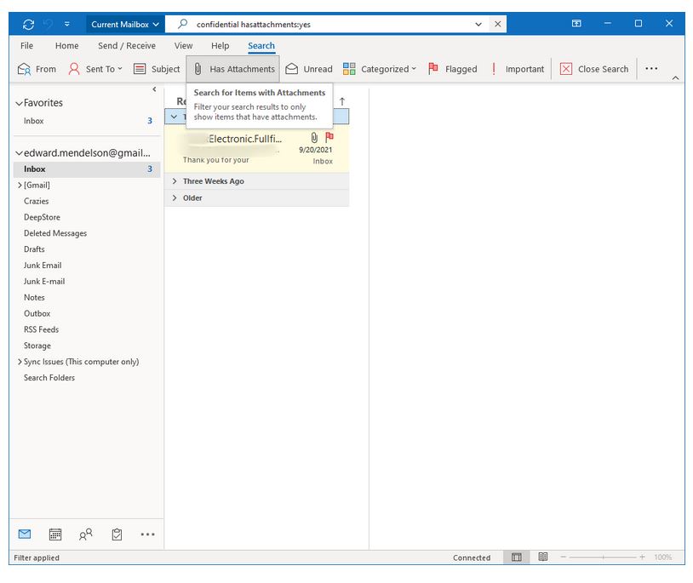
Task: Expand the Three Weeks Ago group
Action: (175, 180)
